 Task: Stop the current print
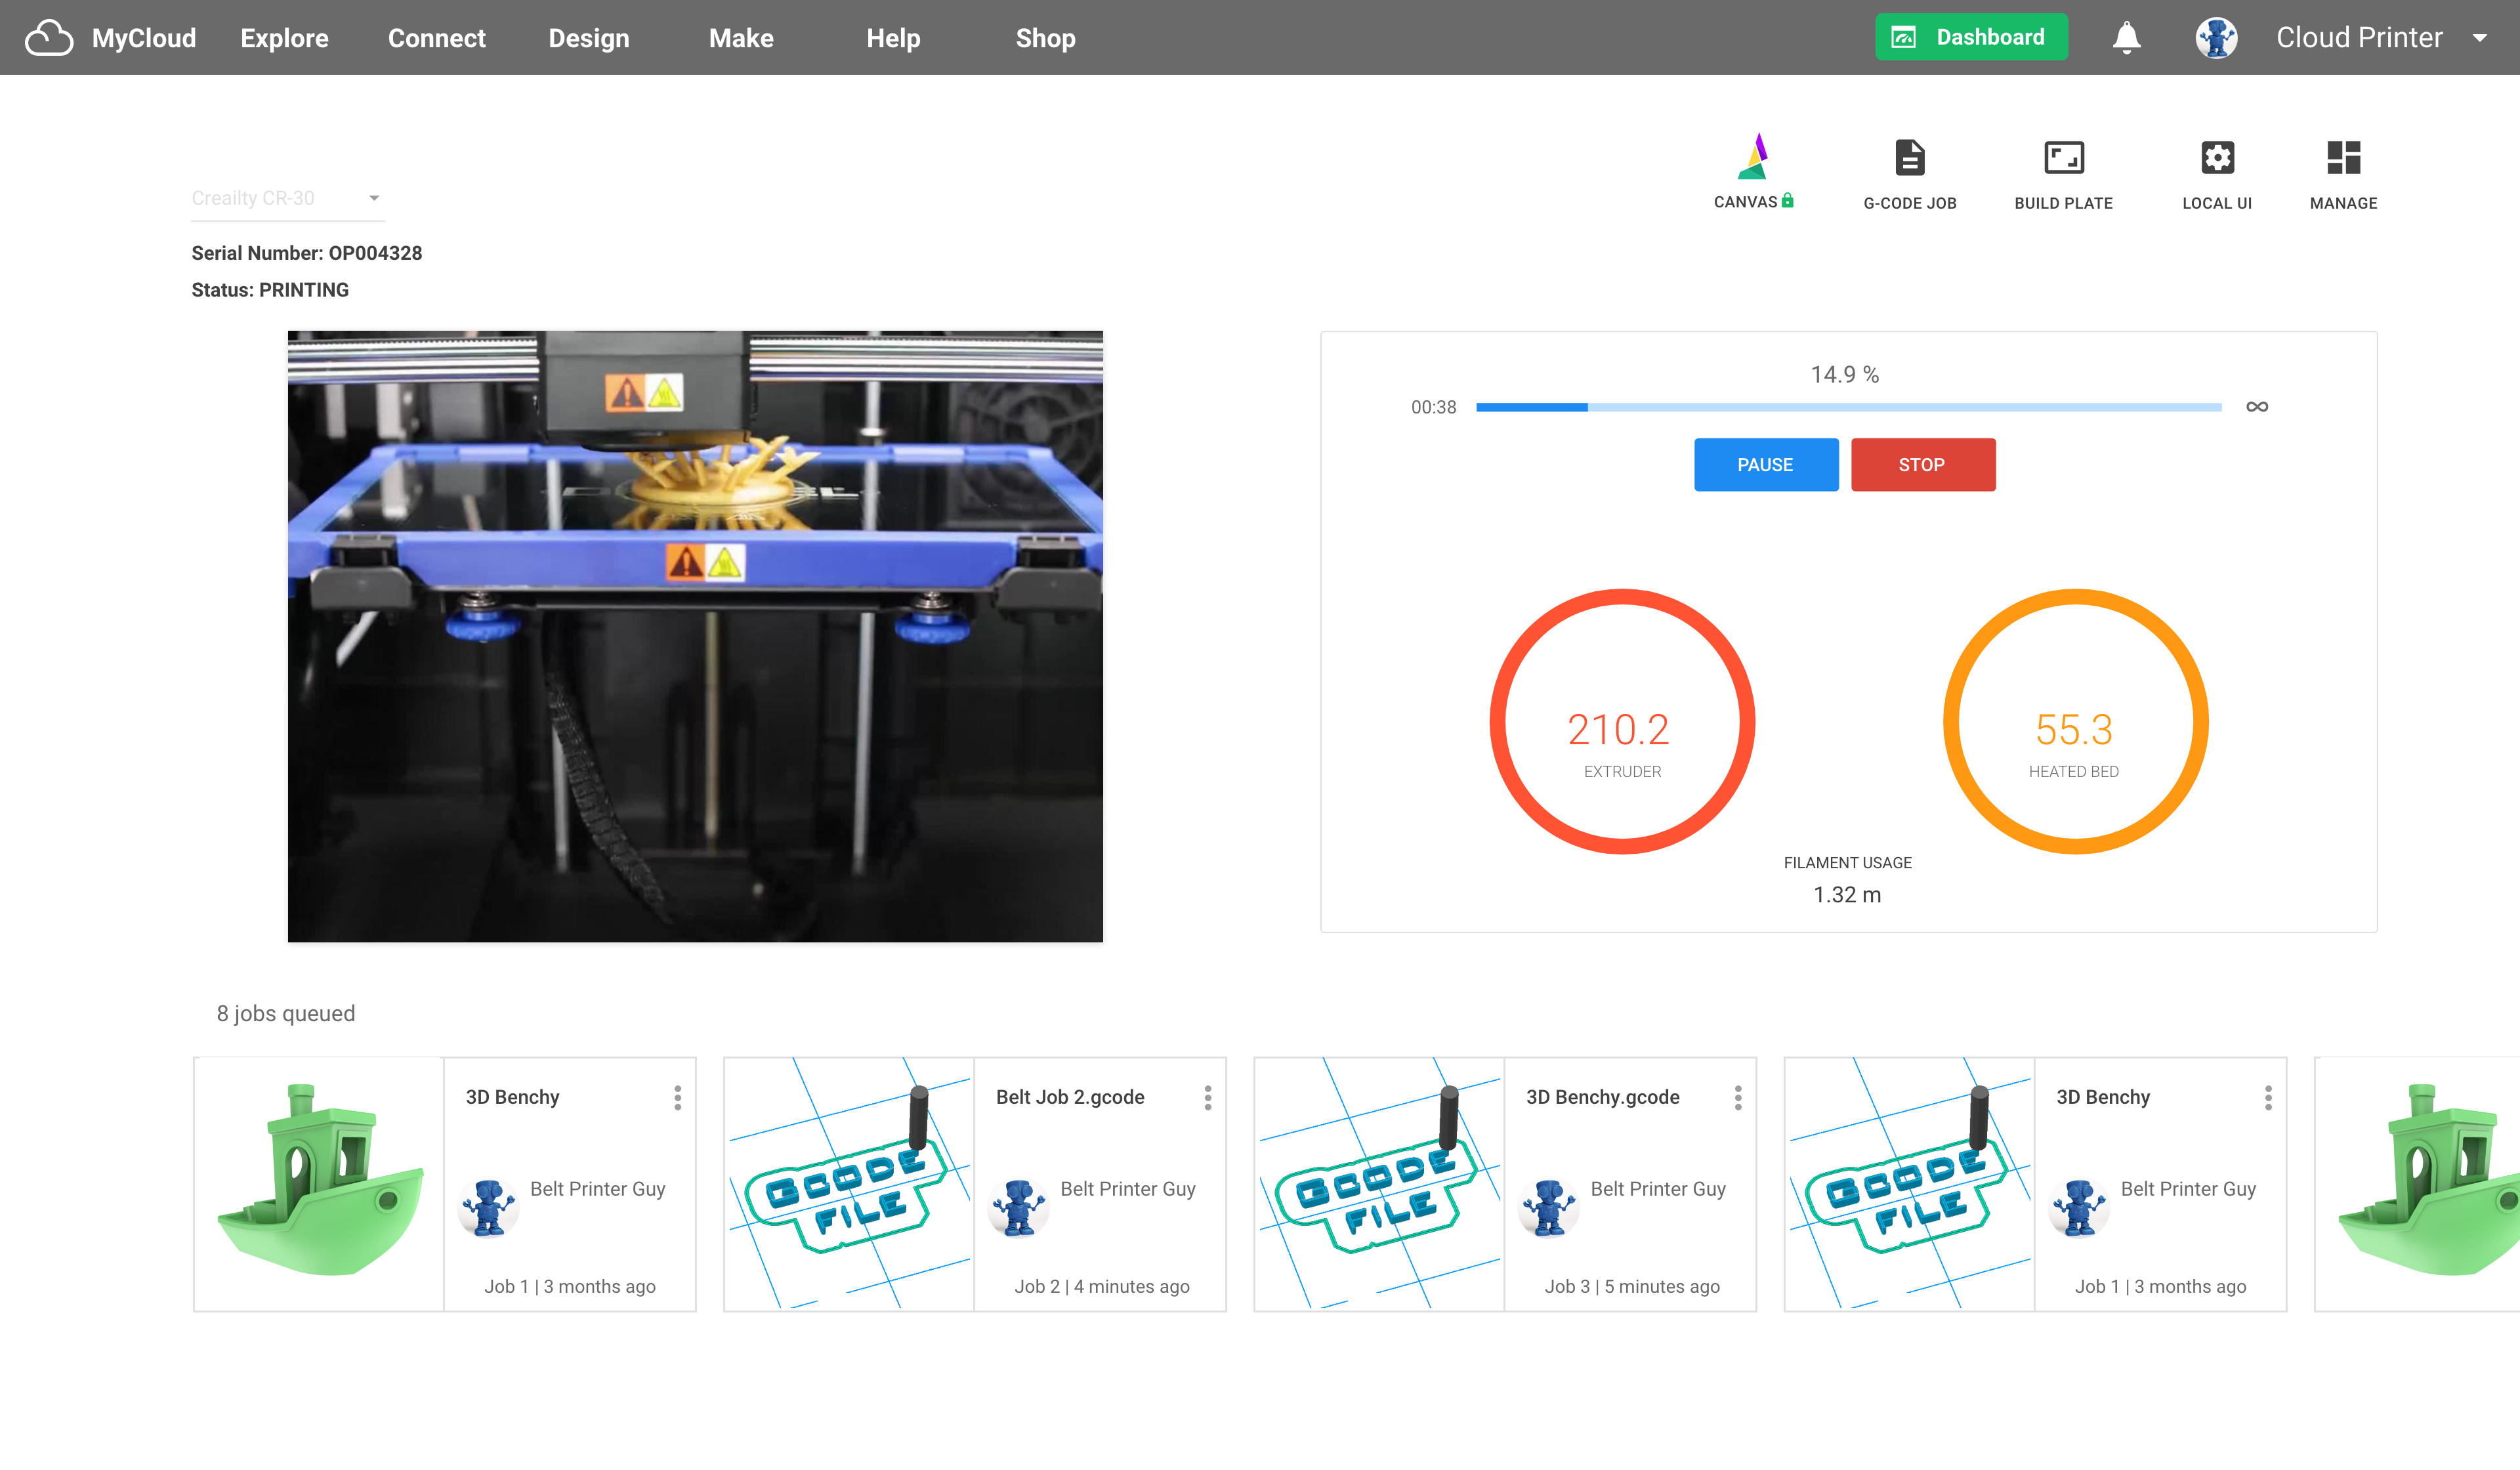pyautogui.click(x=1922, y=465)
